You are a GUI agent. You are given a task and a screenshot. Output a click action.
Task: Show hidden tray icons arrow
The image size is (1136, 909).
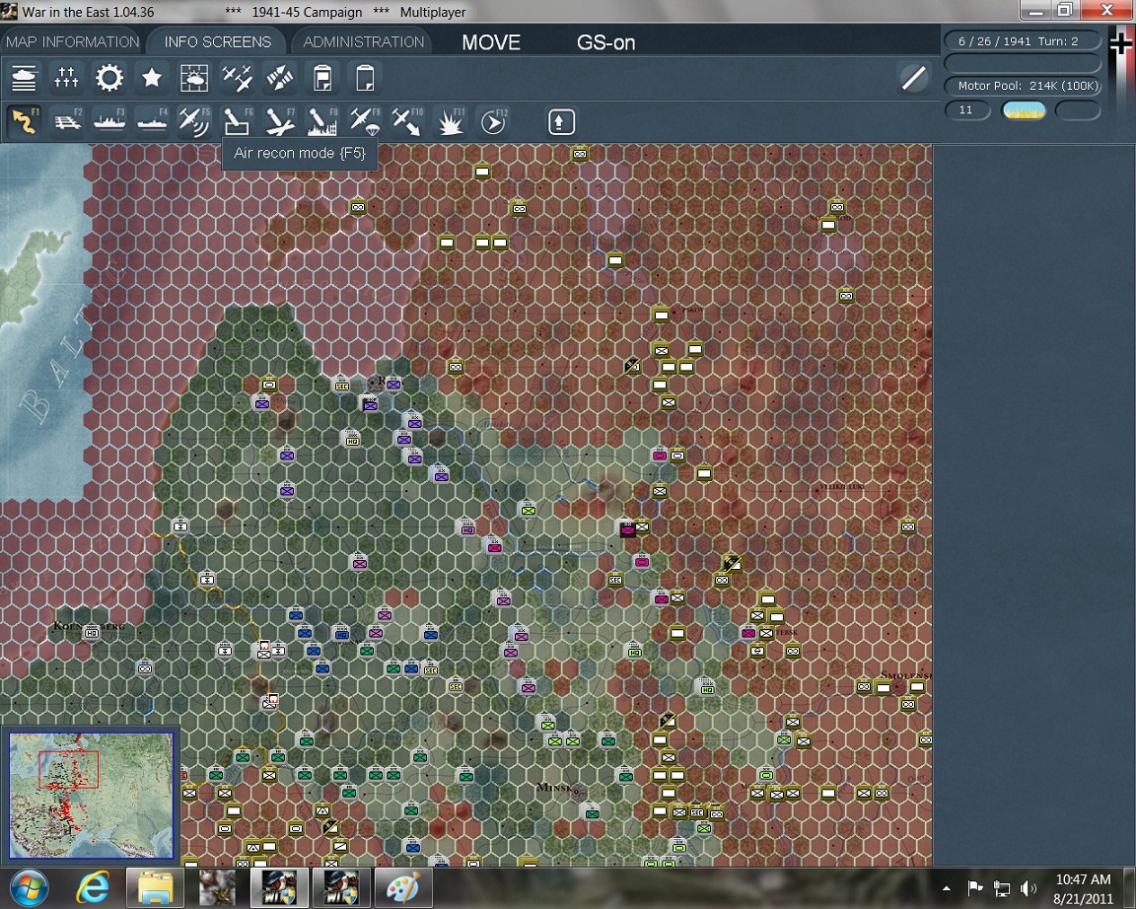coord(947,888)
